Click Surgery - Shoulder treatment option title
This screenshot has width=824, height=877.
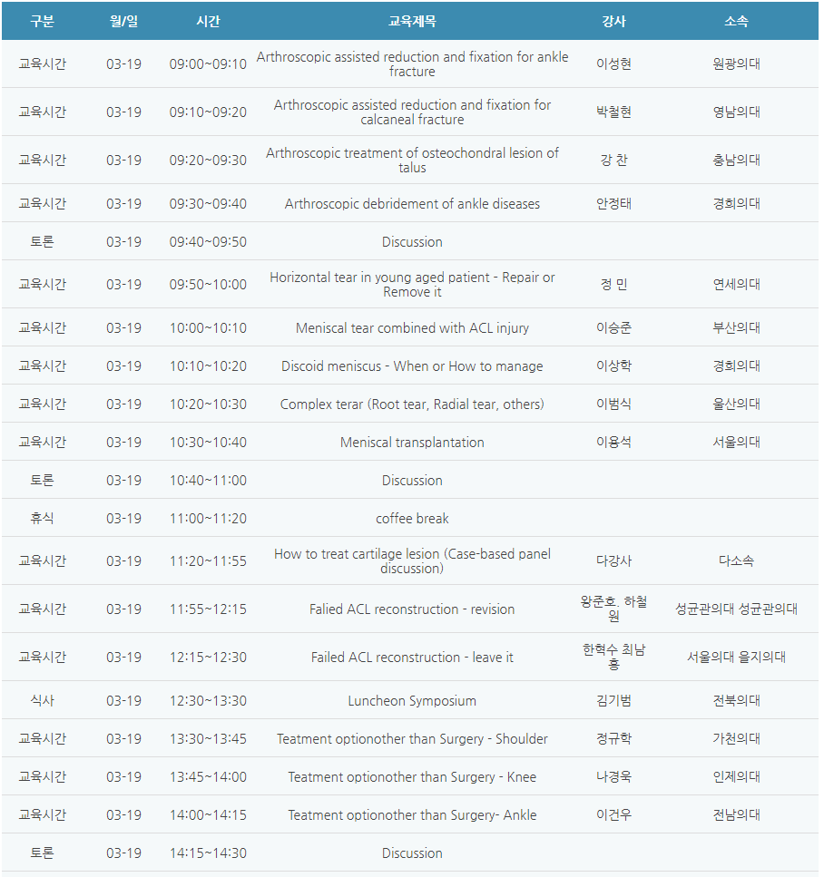coord(412,739)
